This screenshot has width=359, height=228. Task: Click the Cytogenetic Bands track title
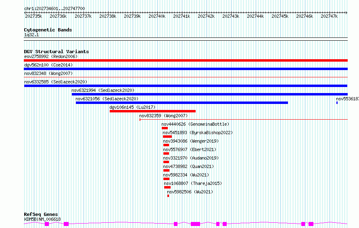[48, 30]
